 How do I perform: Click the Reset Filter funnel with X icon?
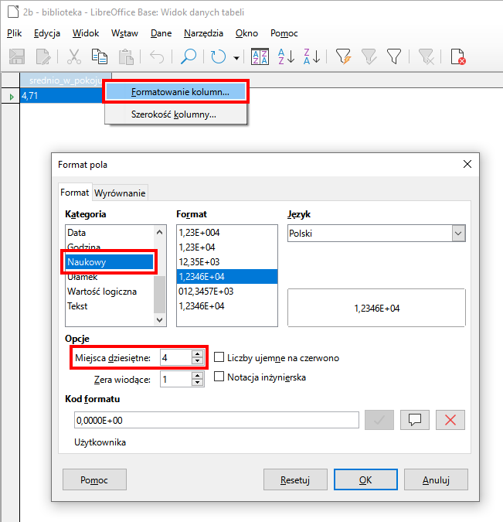(427, 56)
